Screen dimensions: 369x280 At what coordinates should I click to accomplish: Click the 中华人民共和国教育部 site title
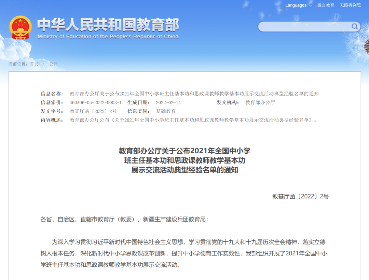click(x=108, y=25)
